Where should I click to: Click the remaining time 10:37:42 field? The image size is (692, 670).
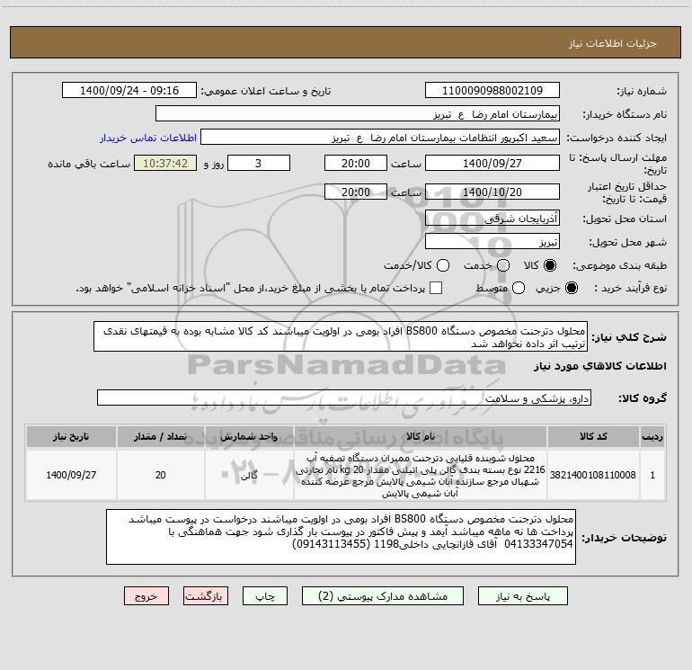point(165,163)
